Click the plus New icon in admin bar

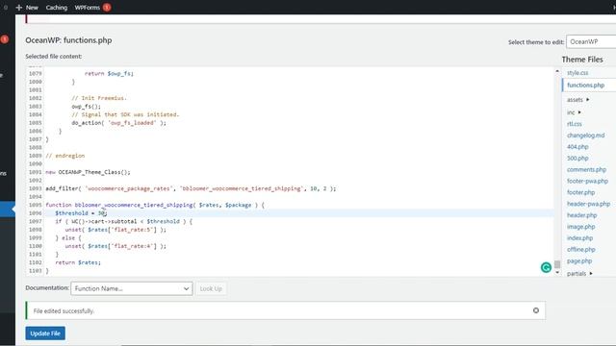(x=19, y=8)
